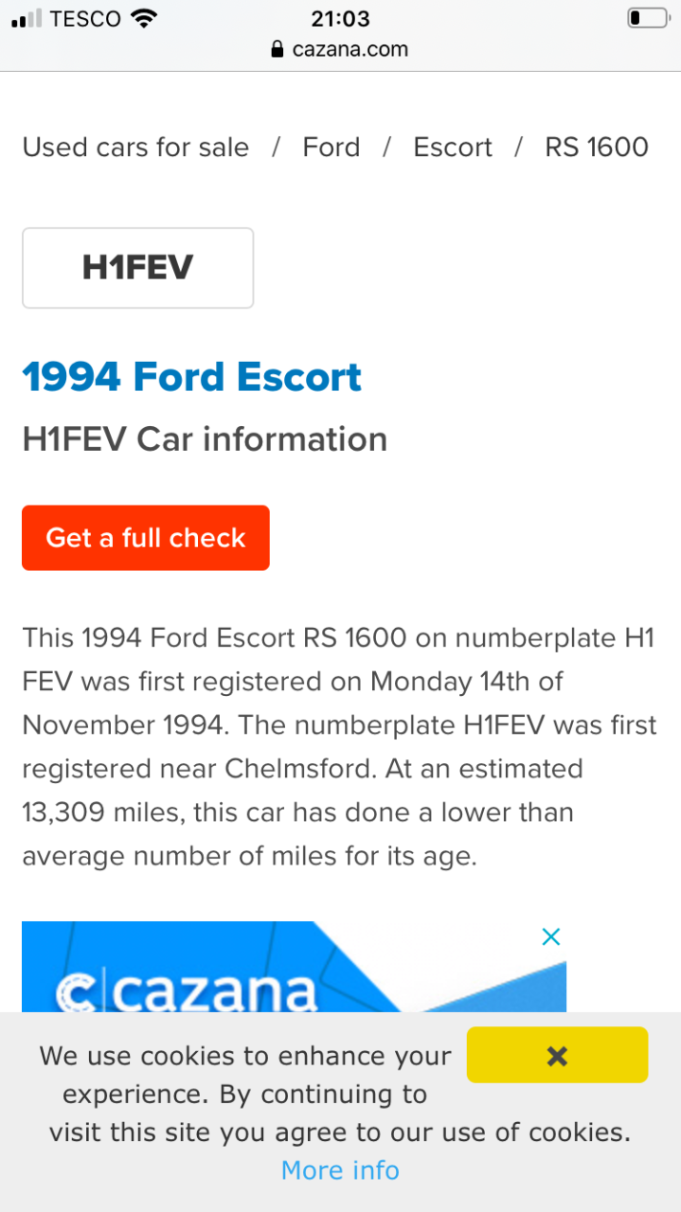Go to the Ford breadcrumb link
This screenshot has height=1212, width=681.
click(332, 148)
